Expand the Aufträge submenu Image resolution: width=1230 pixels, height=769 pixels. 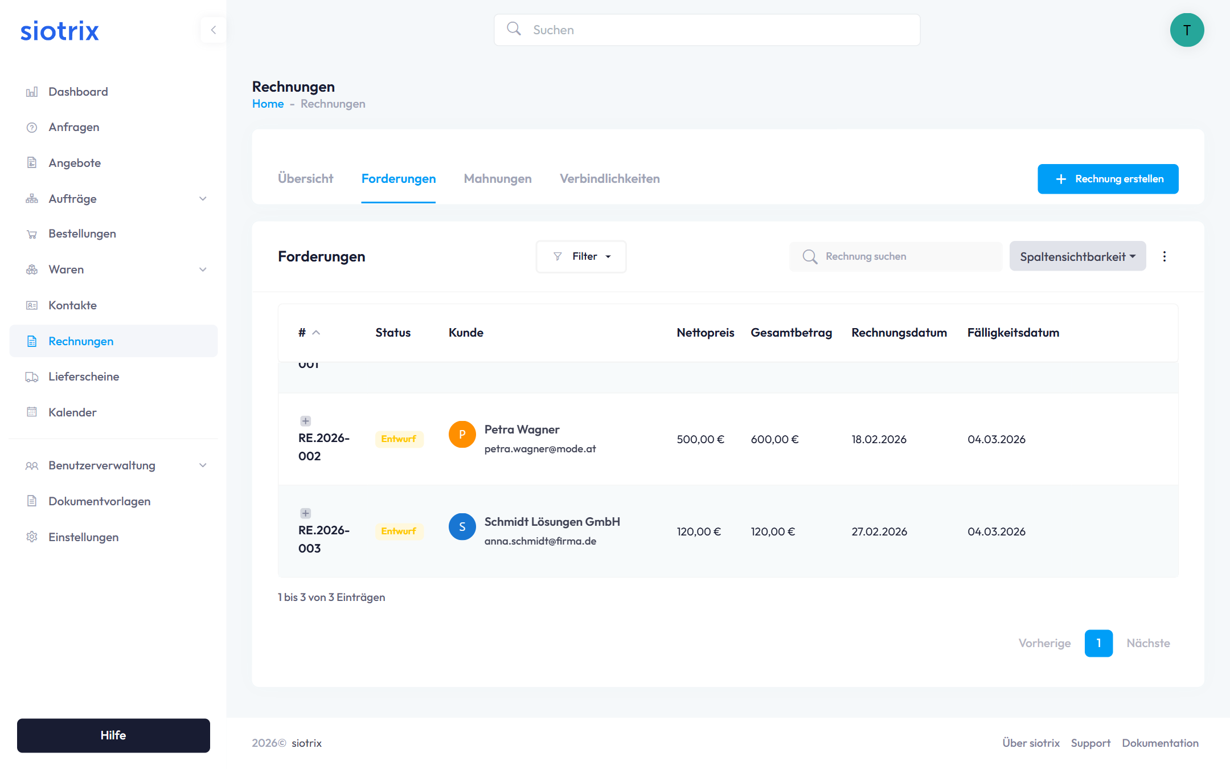[x=203, y=199]
